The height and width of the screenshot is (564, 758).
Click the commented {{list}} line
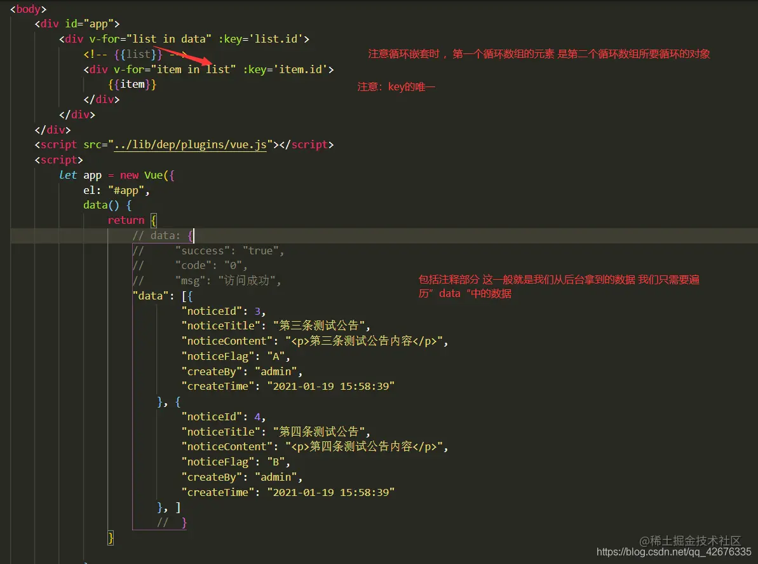135,54
